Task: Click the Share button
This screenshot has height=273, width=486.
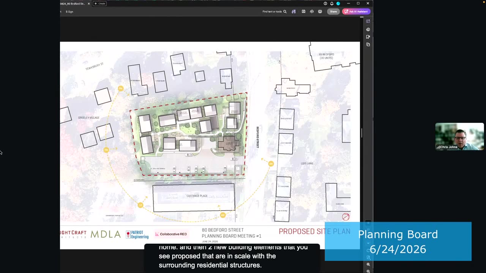Action: coord(333,11)
